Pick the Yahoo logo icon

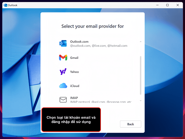coord(63,72)
